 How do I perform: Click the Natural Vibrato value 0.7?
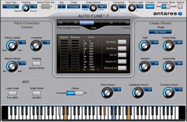click(x=22, y=63)
